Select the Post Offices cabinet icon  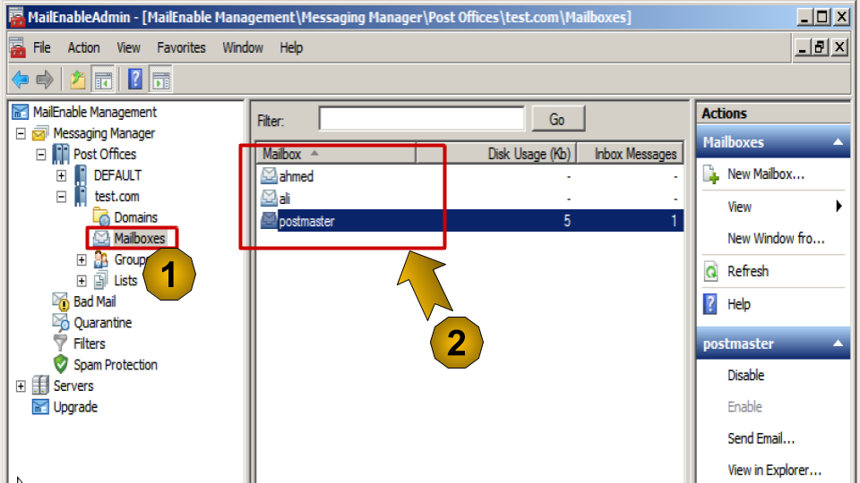click(x=60, y=154)
